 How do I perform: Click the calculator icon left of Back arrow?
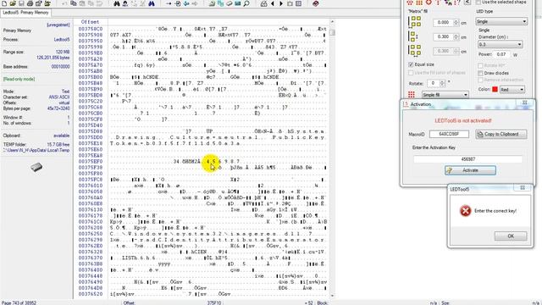click(263, 3)
